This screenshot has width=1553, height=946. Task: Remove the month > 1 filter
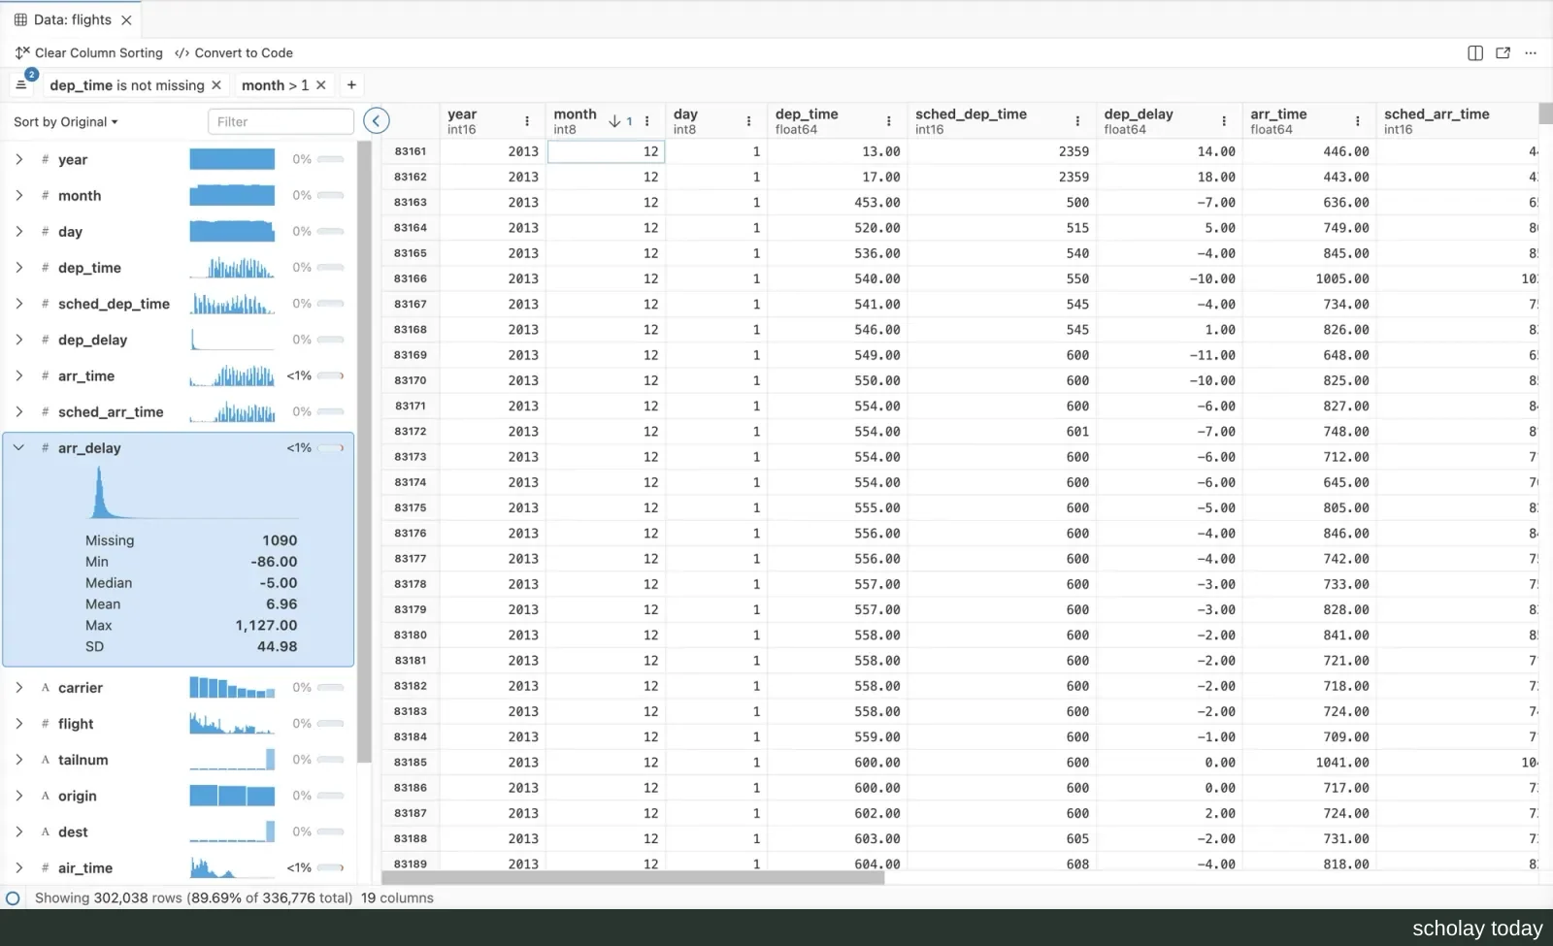point(321,85)
